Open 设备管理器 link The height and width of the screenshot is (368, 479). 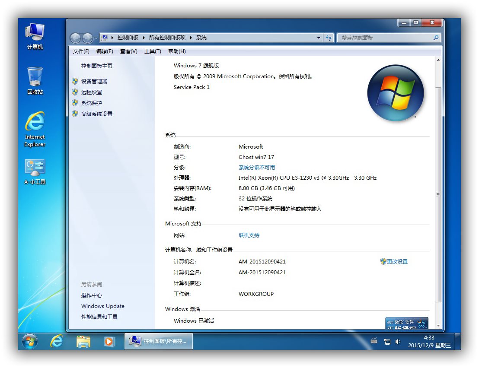click(94, 82)
